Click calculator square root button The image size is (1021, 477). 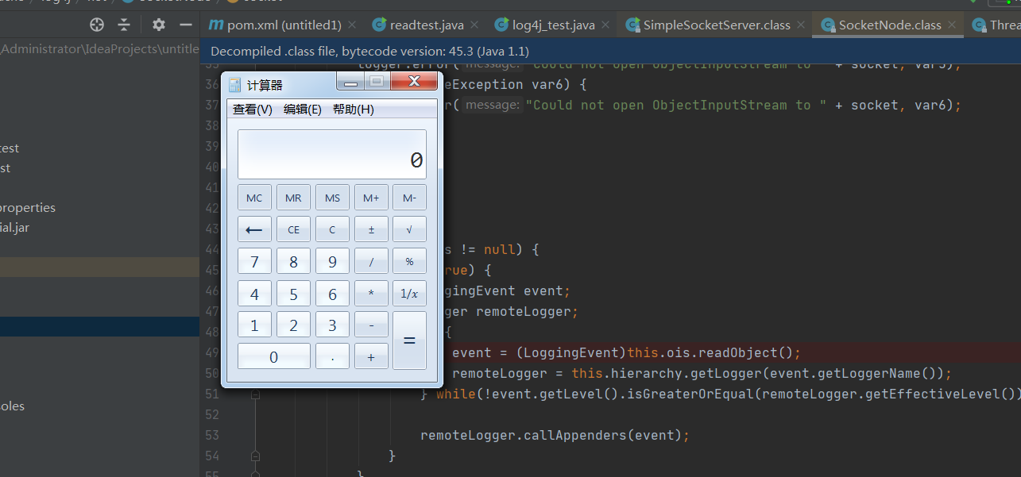click(409, 229)
